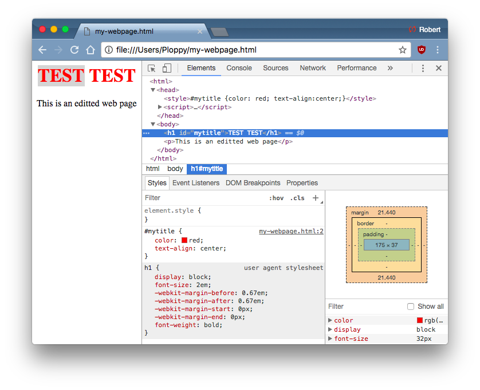
Task: Switch to the Elements tab
Action: pyautogui.click(x=201, y=68)
